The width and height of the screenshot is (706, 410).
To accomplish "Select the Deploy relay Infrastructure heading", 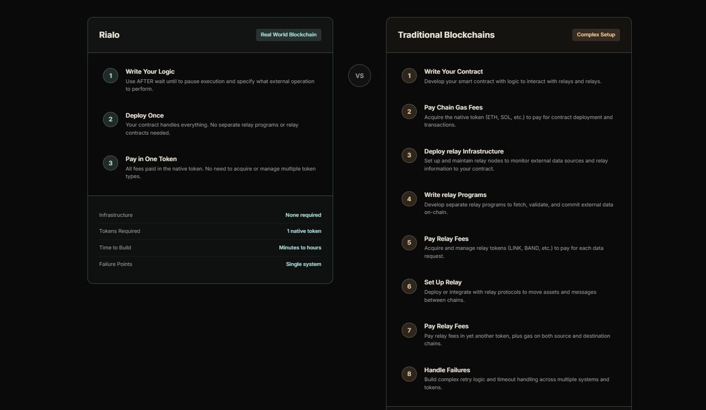I will [464, 151].
